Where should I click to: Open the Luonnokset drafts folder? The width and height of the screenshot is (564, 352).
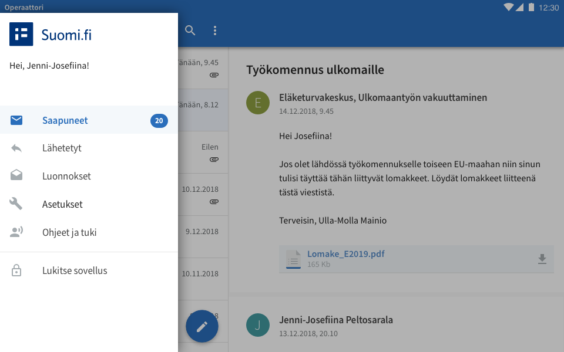tap(89, 176)
